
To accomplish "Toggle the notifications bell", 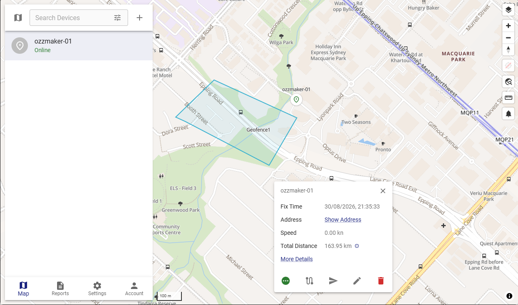I will coord(508,114).
